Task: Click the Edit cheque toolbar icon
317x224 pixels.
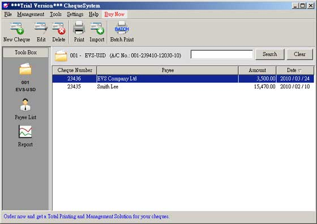Action: [41, 28]
